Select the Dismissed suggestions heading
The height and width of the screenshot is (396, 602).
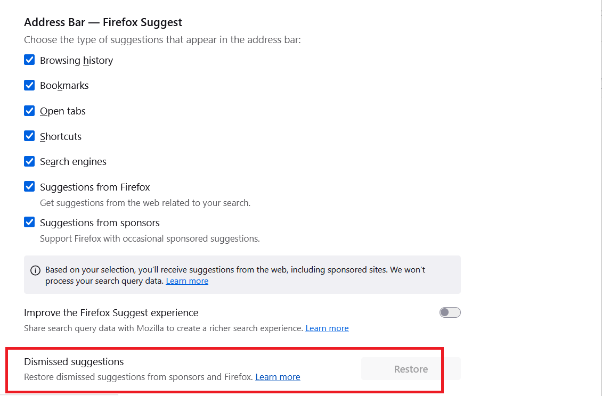tap(74, 361)
